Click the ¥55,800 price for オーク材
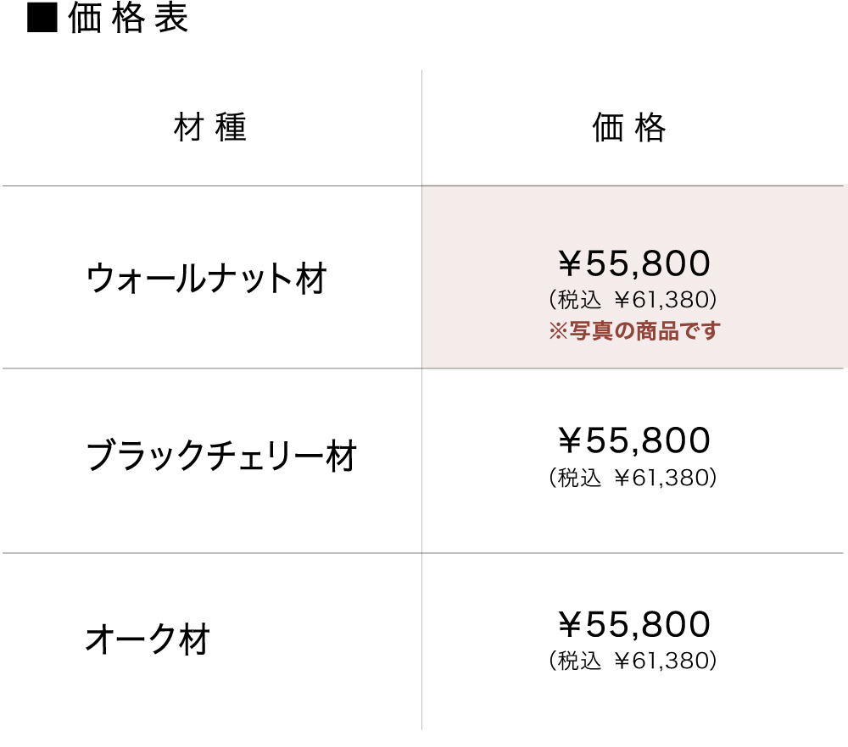Viewport: 848px width, 747px height. [x=633, y=624]
